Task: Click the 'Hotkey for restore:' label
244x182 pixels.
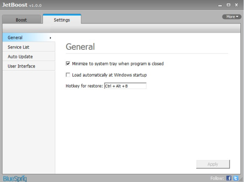Action: click(84, 86)
